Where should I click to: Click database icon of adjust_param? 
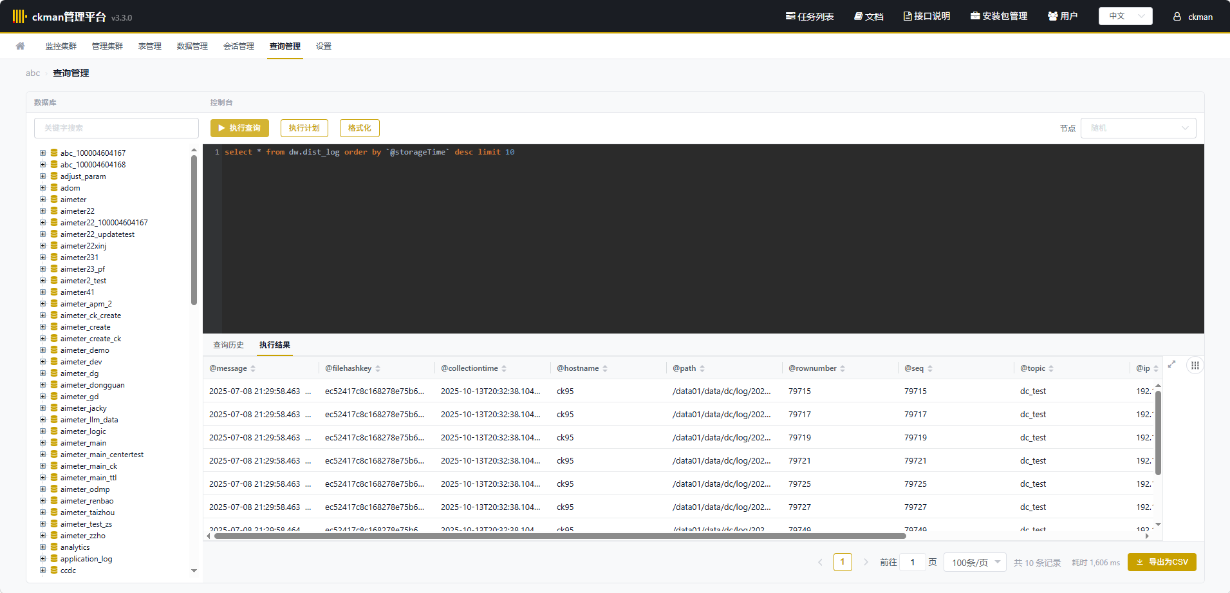(x=54, y=176)
